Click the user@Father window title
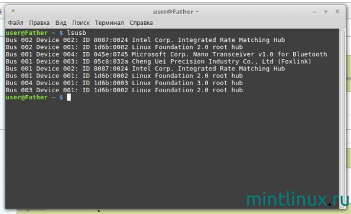Screen dimensions: 351x214 click(175, 12)
